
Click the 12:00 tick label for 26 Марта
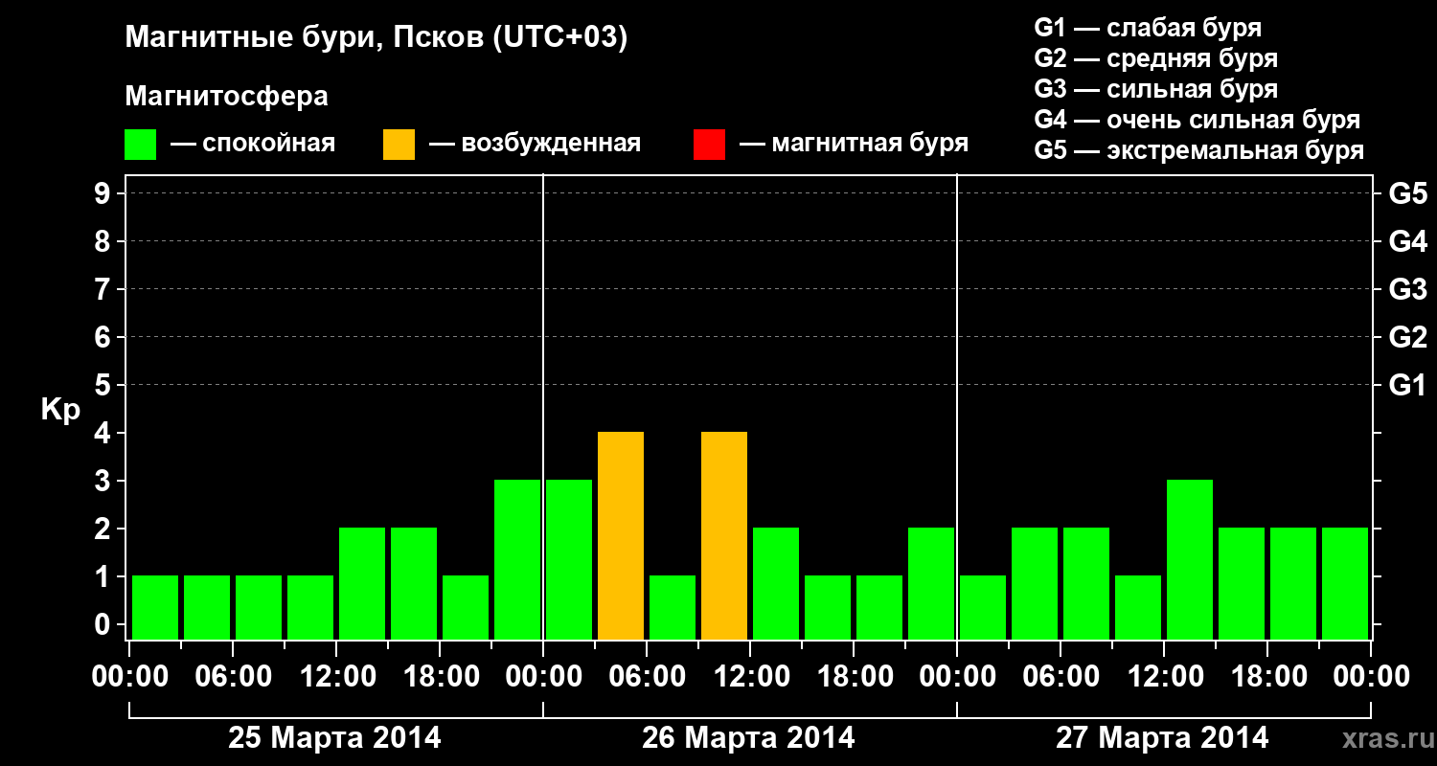point(752,677)
